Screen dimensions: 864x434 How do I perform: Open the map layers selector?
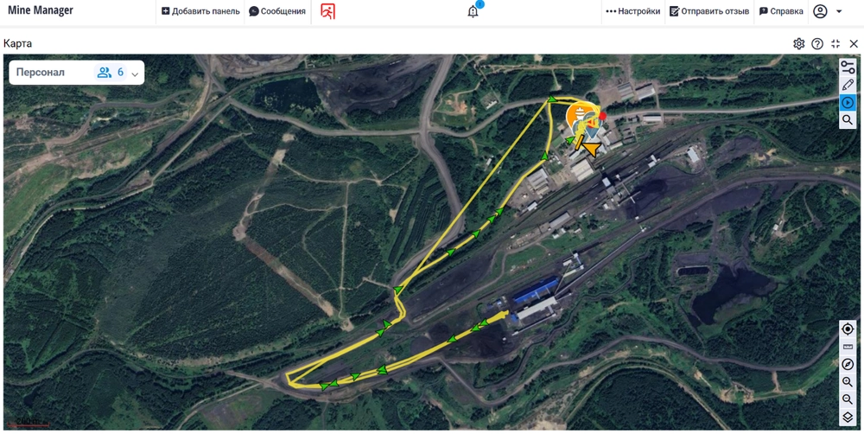point(848,417)
